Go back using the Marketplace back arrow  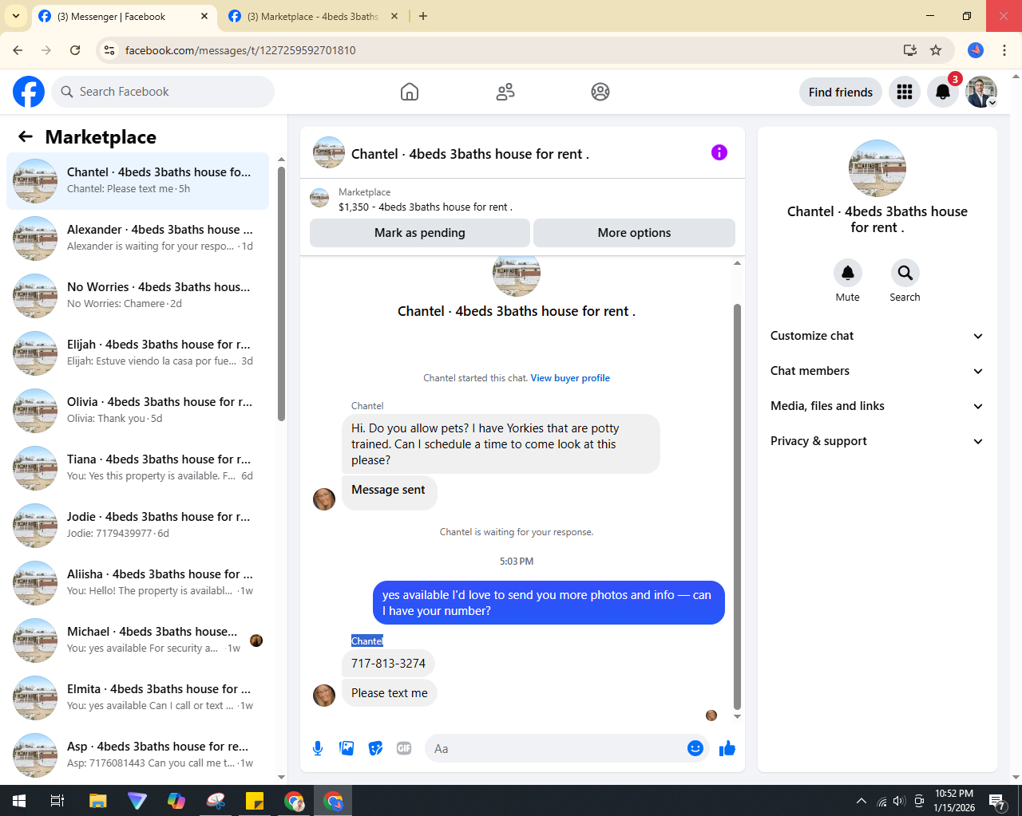coord(26,136)
